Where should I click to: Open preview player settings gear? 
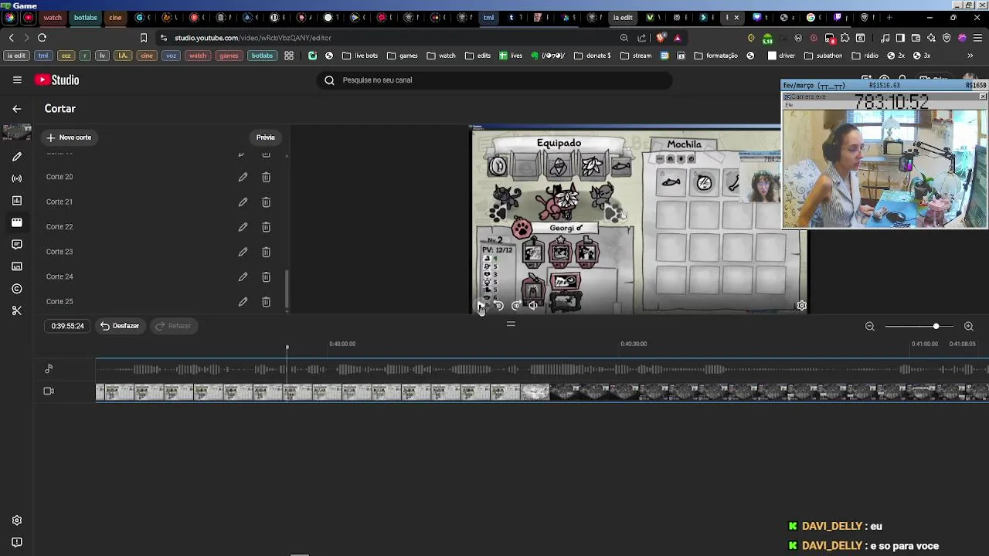pyautogui.click(x=801, y=306)
